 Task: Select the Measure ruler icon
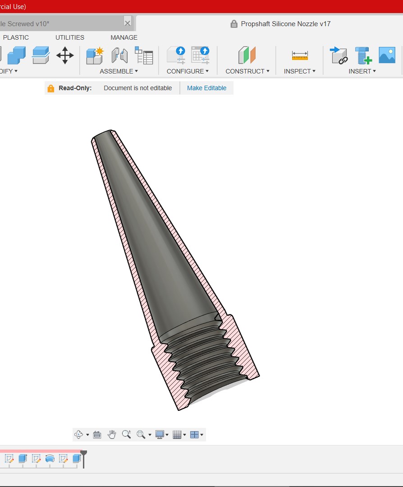[x=300, y=55]
